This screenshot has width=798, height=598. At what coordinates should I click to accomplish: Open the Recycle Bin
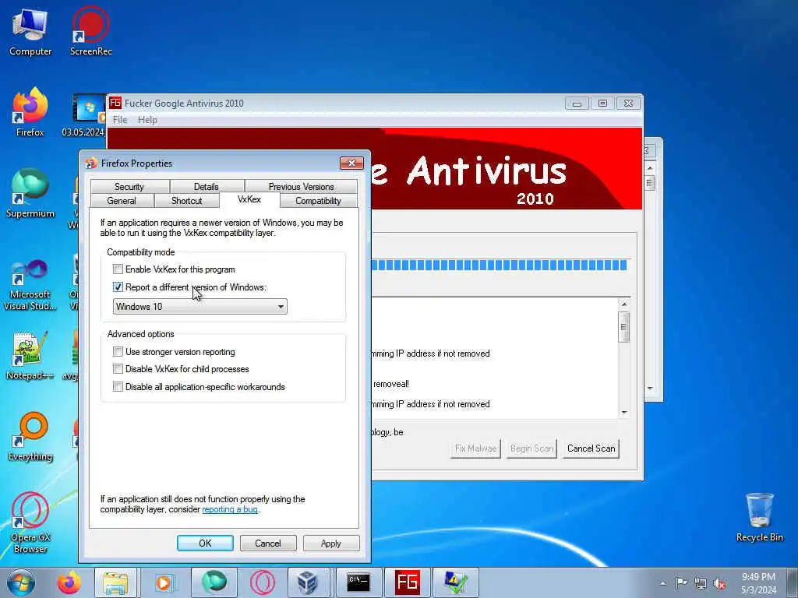click(759, 518)
